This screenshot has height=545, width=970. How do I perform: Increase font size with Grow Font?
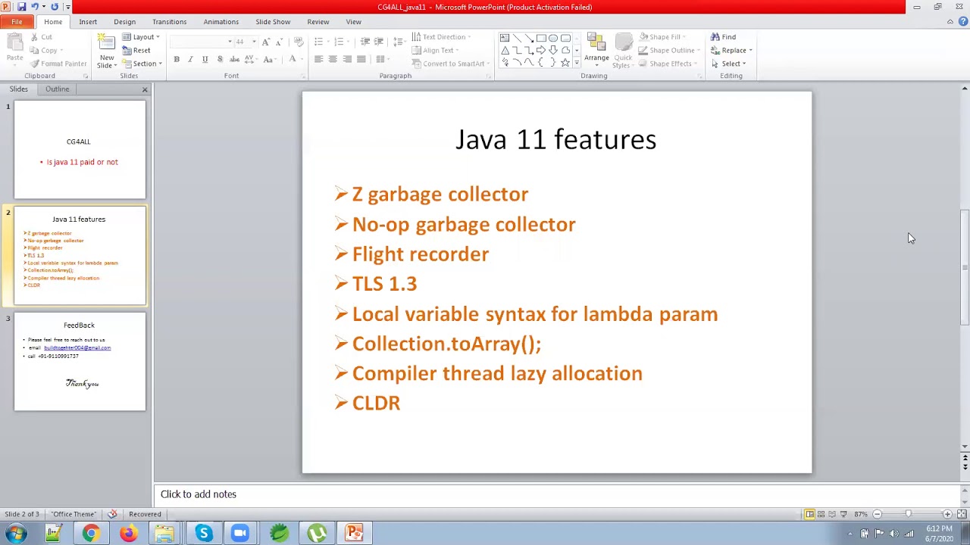(x=265, y=42)
